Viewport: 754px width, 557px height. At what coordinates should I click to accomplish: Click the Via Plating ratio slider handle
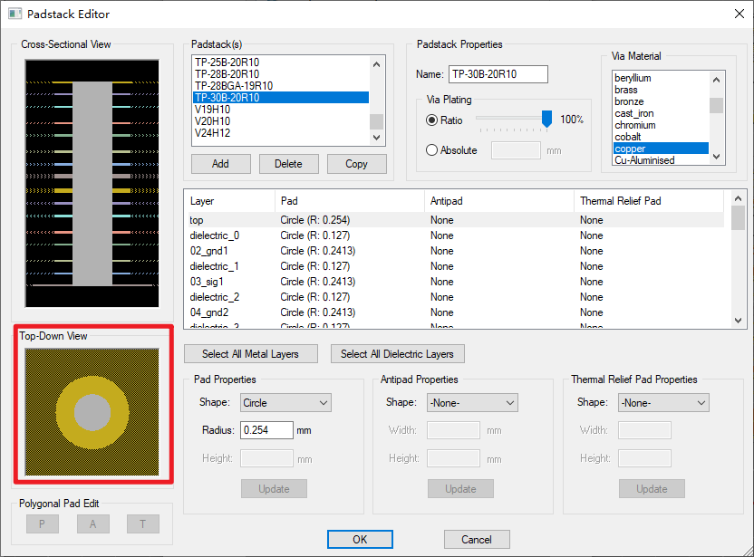pyautogui.click(x=546, y=119)
